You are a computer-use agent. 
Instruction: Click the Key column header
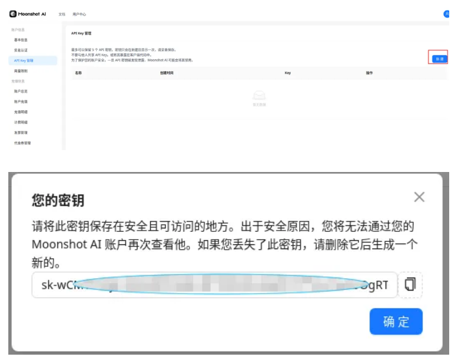288,73
